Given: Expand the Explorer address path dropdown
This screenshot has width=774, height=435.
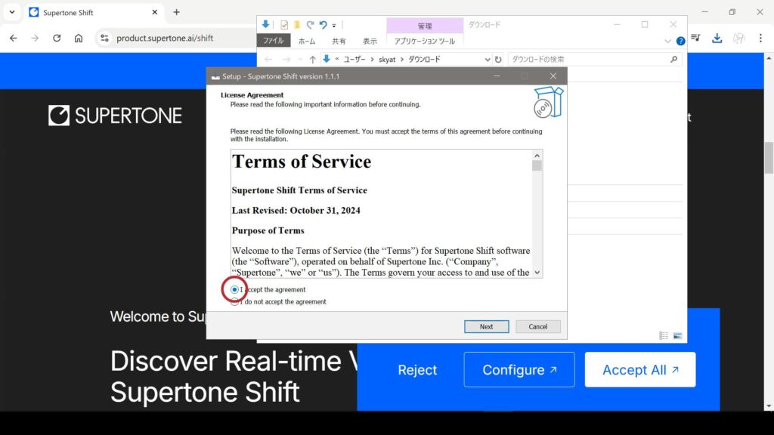Looking at the screenshot, I should (488, 59).
